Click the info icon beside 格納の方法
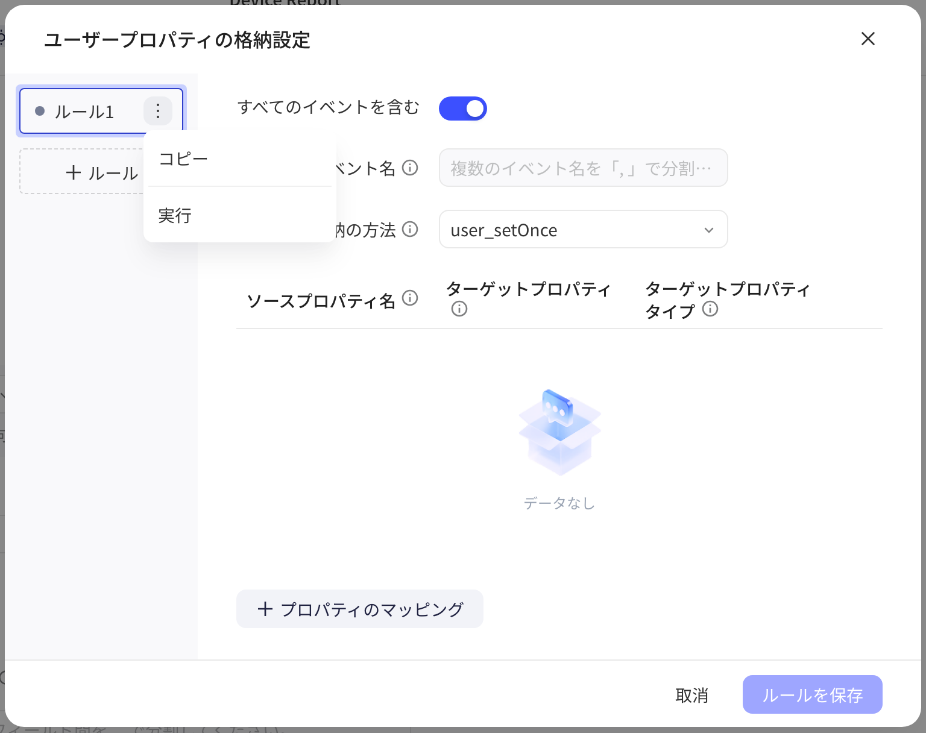This screenshot has width=926, height=733. (410, 229)
